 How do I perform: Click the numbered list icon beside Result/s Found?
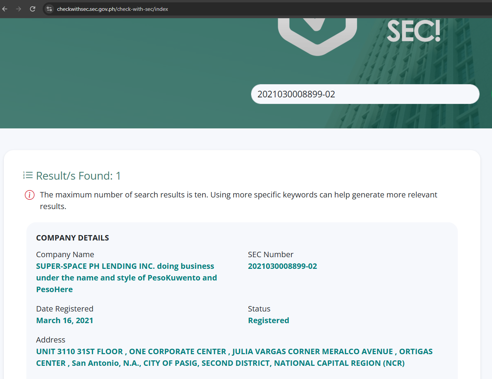[x=28, y=175]
